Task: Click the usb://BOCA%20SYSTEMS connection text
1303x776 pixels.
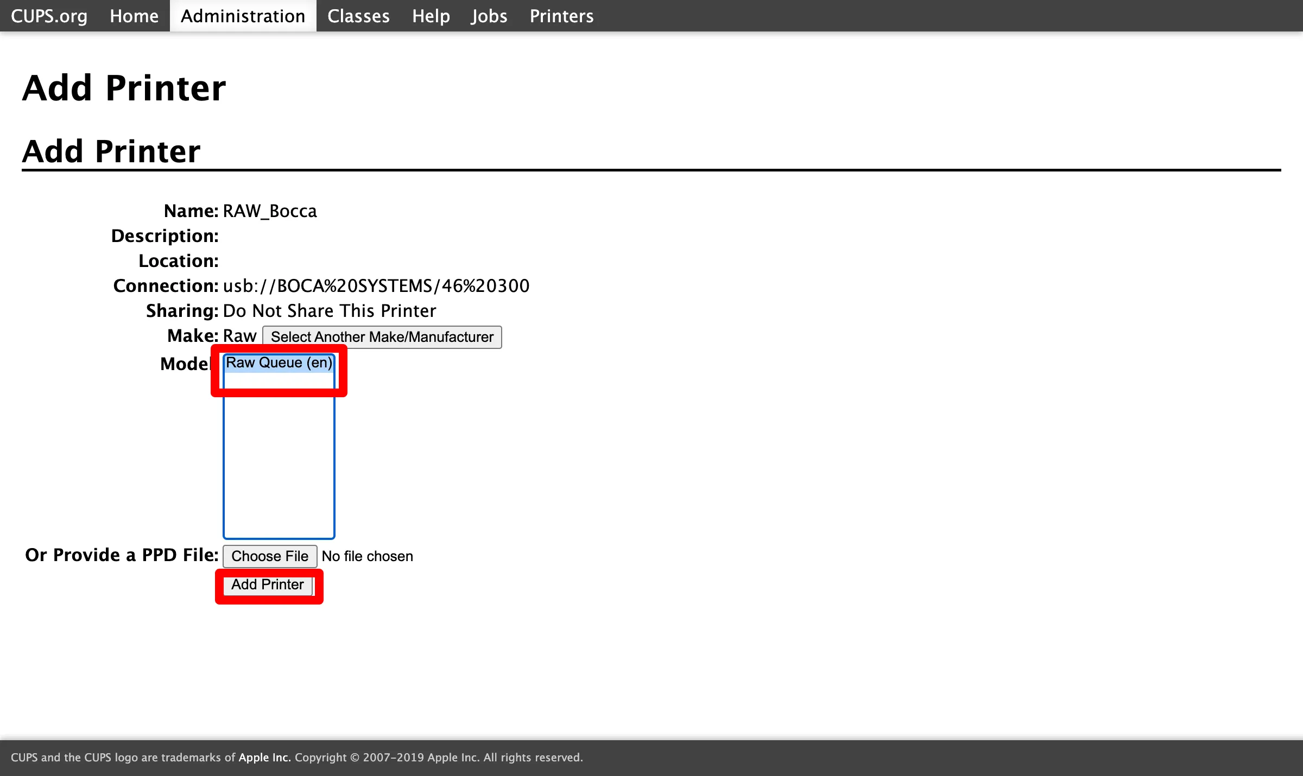Action: (x=376, y=286)
